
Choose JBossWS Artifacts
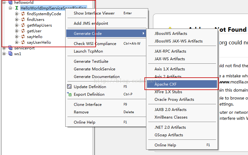[x=182, y=33]
